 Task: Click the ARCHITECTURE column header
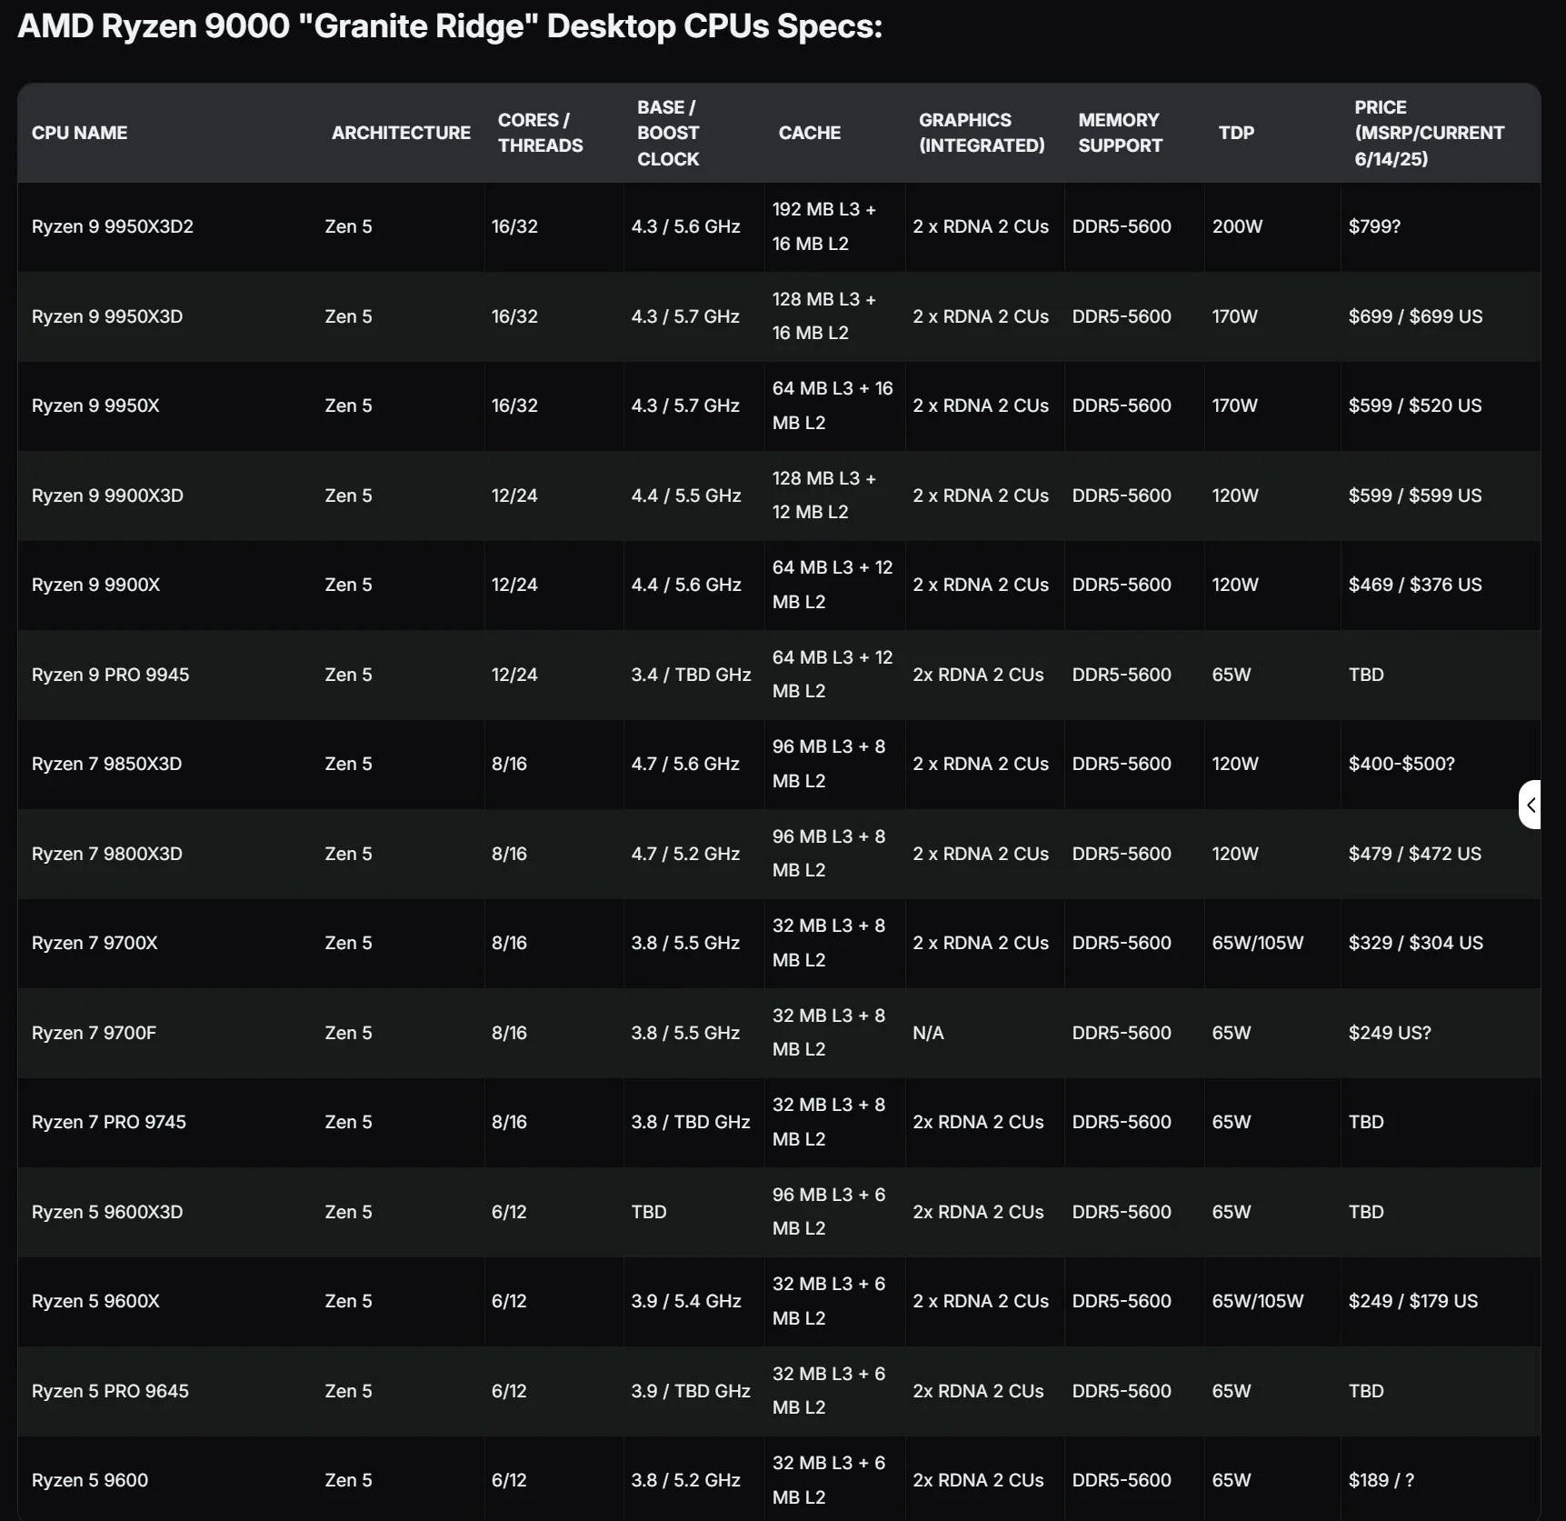[x=401, y=133]
